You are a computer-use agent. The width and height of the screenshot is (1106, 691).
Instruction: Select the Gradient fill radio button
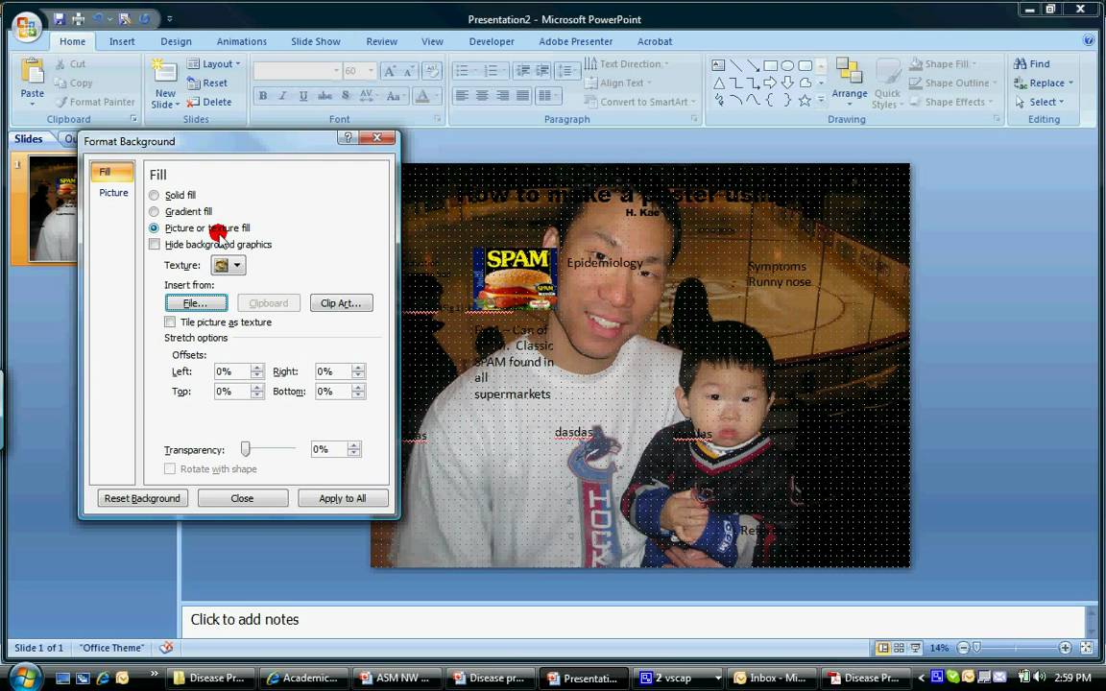click(154, 211)
